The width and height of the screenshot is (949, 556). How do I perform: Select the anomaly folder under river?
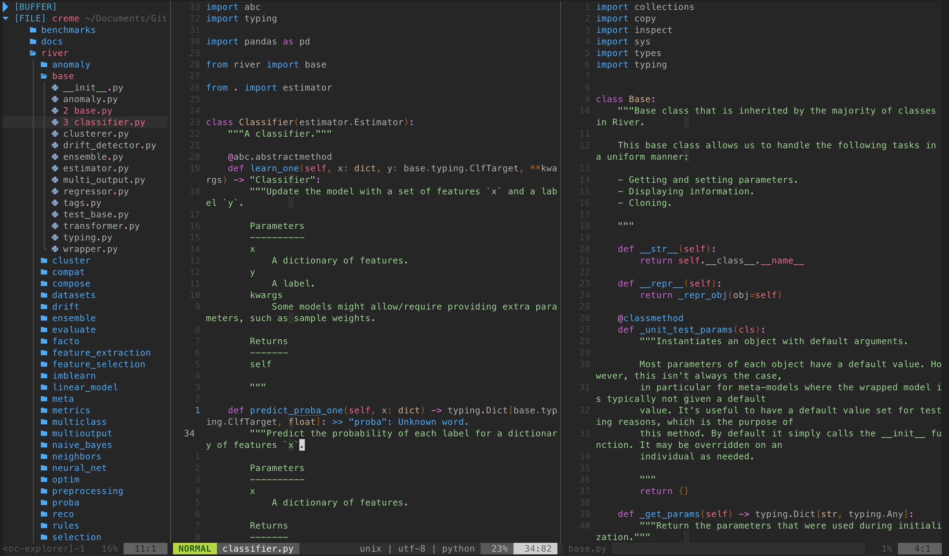[71, 65]
